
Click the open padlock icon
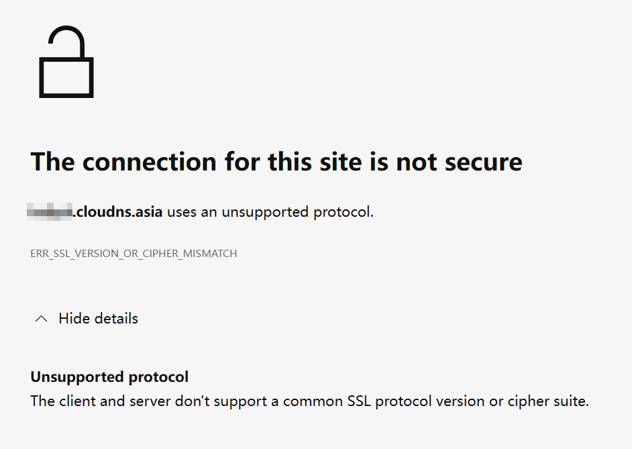[66, 62]
